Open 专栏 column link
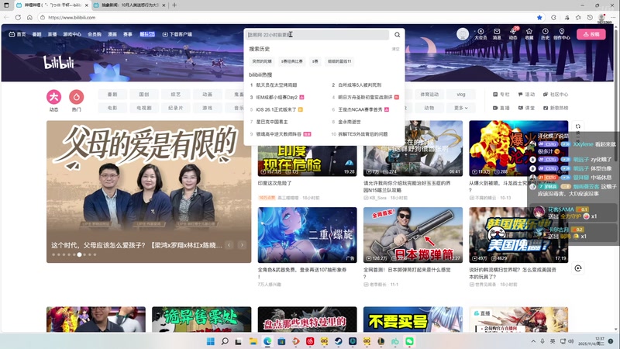Image resolution: width=620 pixels, height=349 pixels. click(501, 95)
